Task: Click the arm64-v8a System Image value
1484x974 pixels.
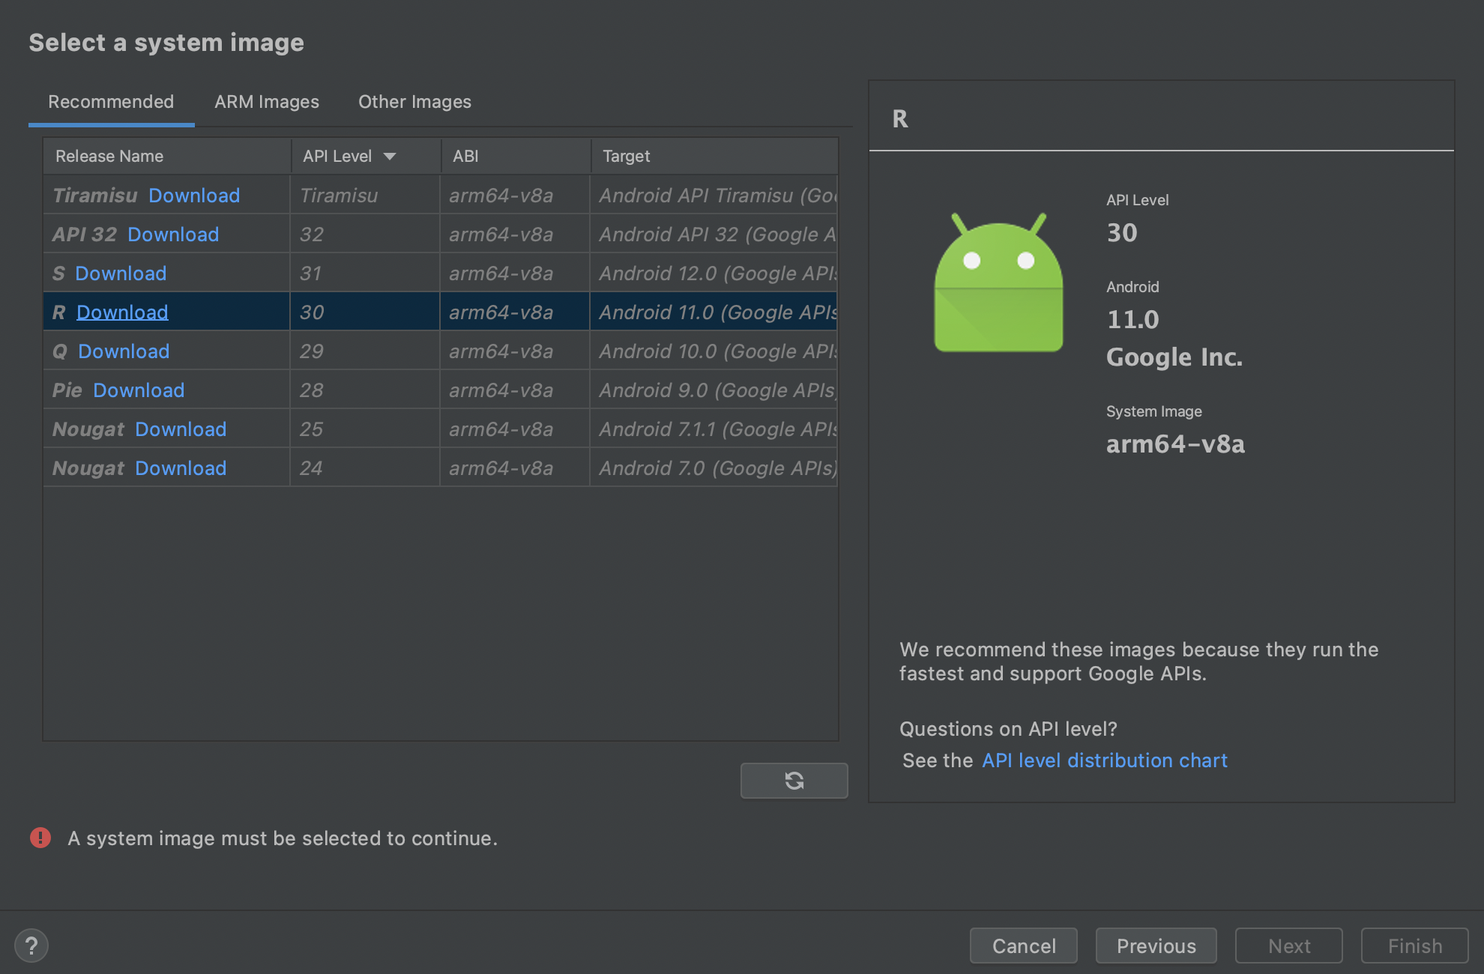Action: [x=1176, y=444]
